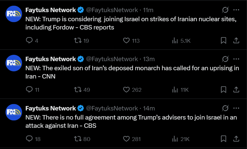Open Faytuks Network profile from first tweet name

(51, 10)
